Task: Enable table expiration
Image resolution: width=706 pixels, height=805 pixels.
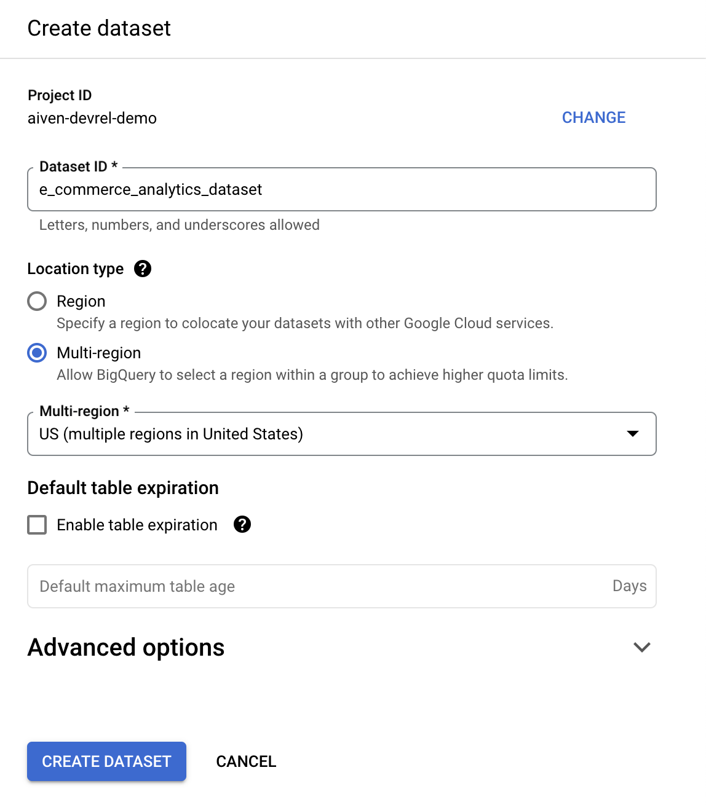Action: (x=37, y=525)
